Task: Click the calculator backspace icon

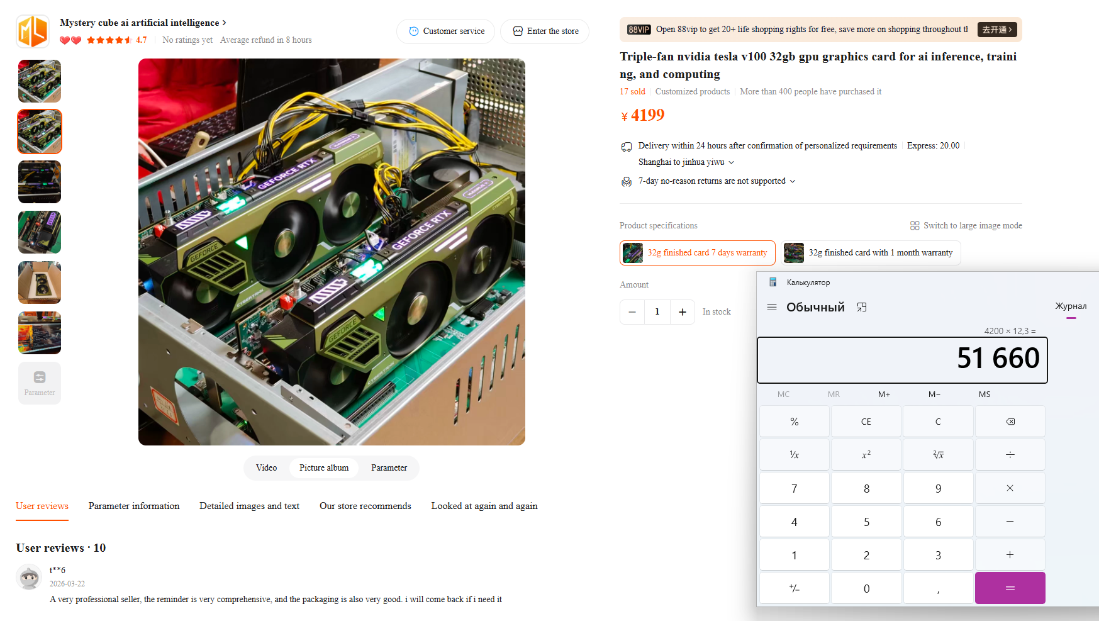Action: click(1010, 422)
